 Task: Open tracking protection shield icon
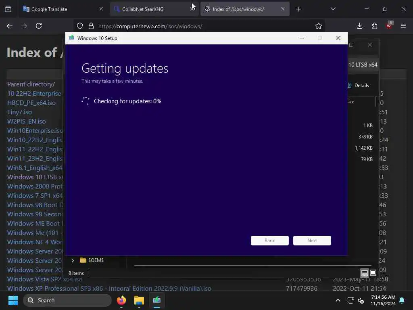click(80, 26)
